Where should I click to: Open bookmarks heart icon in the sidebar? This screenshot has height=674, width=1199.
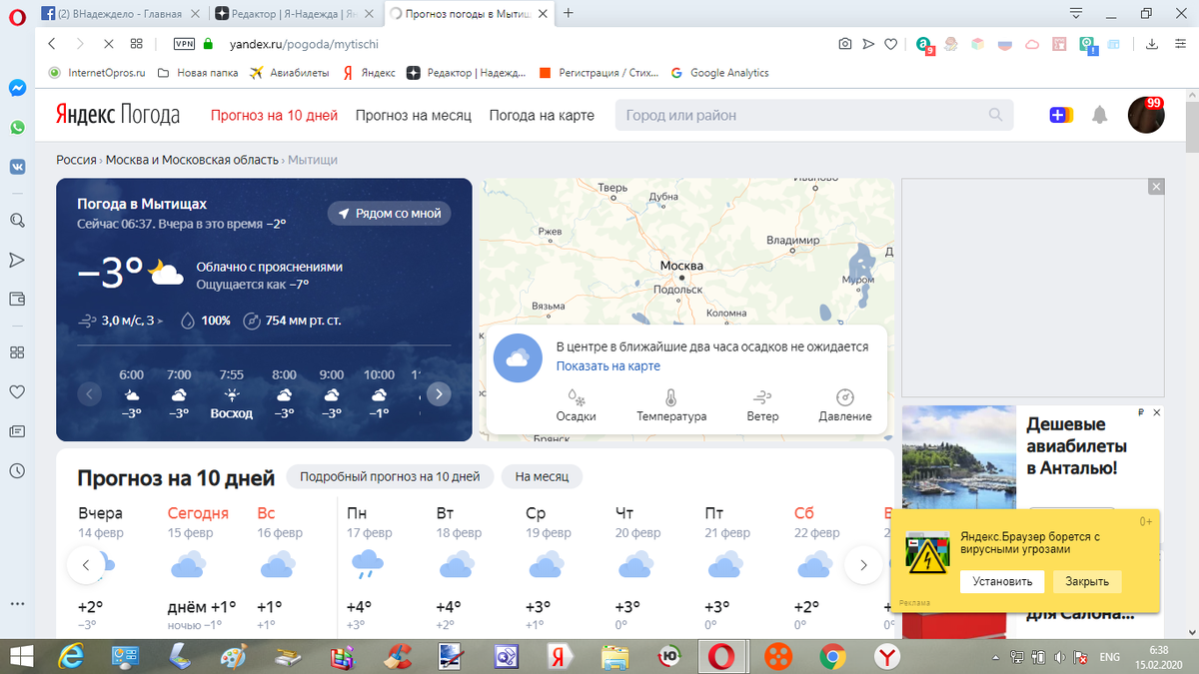point(17,391)
